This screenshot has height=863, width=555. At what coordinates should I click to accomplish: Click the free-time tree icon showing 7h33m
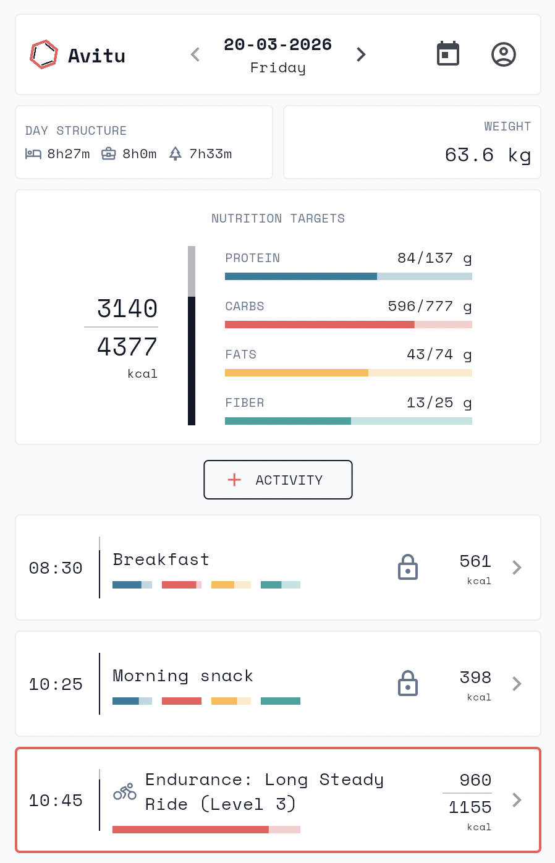click(176, 154)
